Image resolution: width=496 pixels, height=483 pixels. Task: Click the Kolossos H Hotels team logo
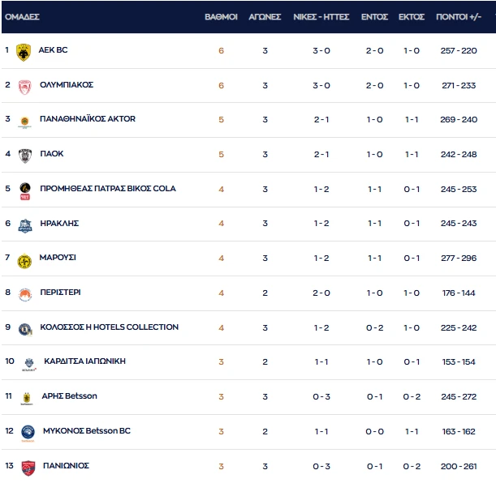point(24,328)
